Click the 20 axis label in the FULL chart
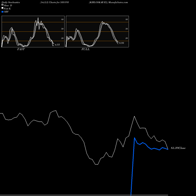 [127, 38]
